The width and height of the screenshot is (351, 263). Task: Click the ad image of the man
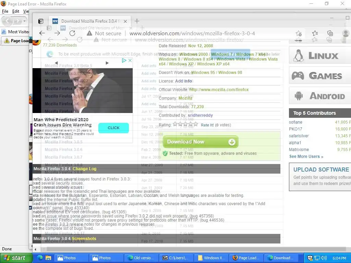pos(82,90)
